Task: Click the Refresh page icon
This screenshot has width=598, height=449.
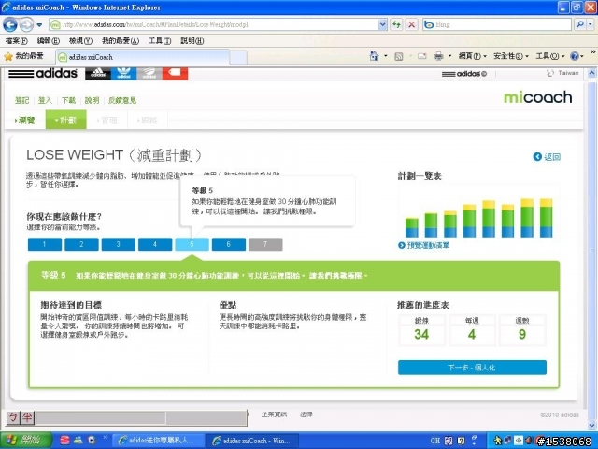Action: click(x=396, y=25)
